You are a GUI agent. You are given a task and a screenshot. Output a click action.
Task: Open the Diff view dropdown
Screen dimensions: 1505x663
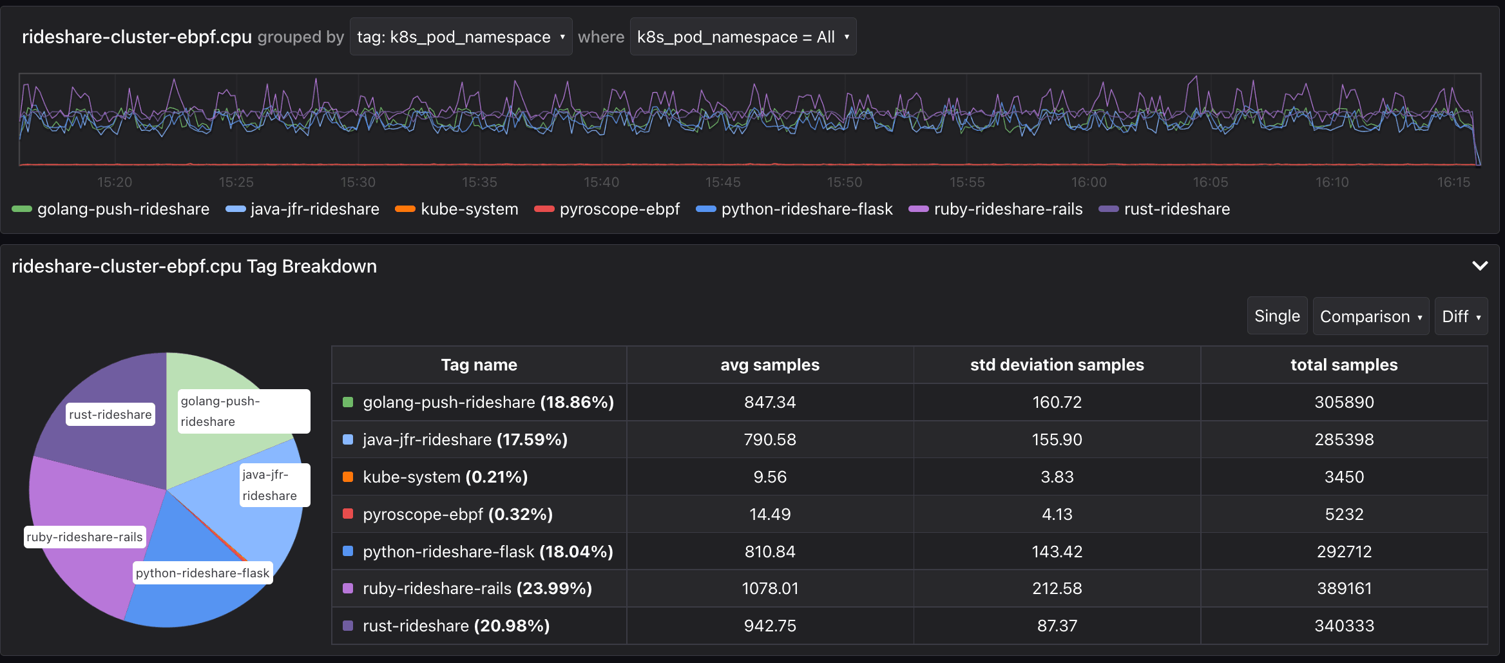pos(1461,316)
